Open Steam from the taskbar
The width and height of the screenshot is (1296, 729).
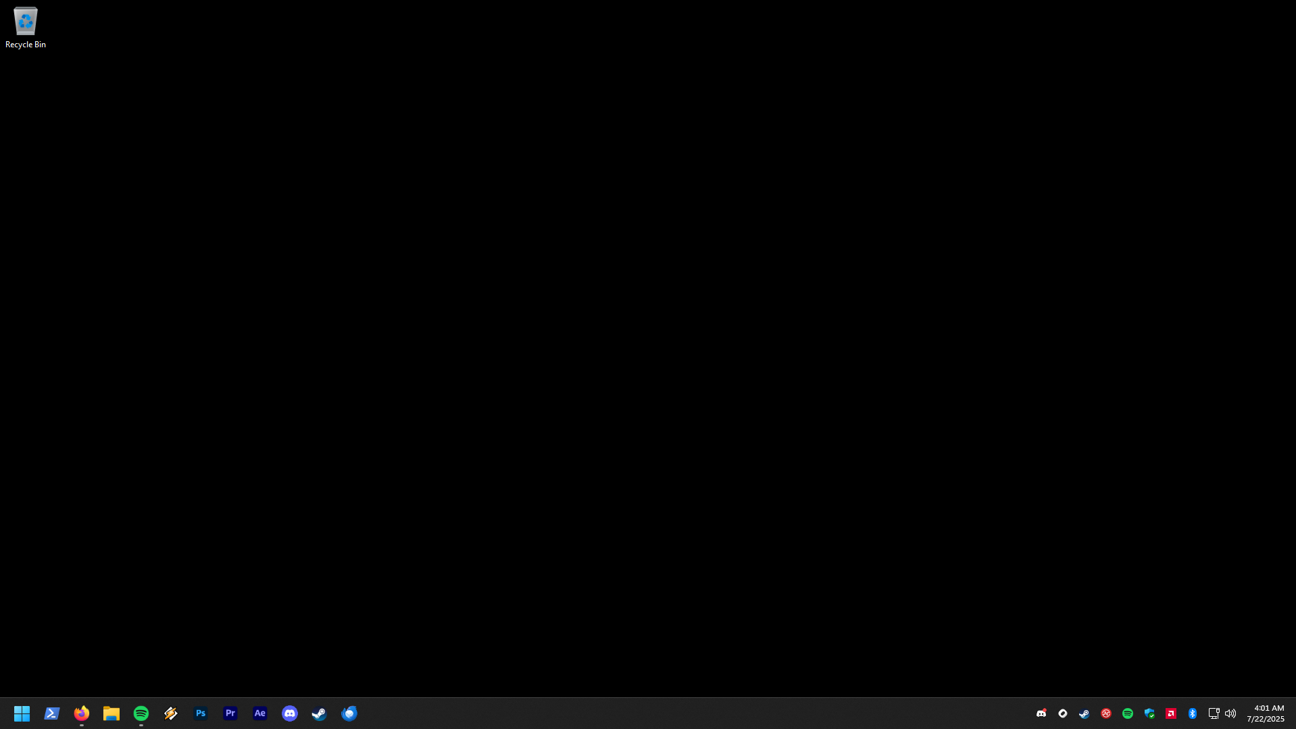(x=320, y=713)
